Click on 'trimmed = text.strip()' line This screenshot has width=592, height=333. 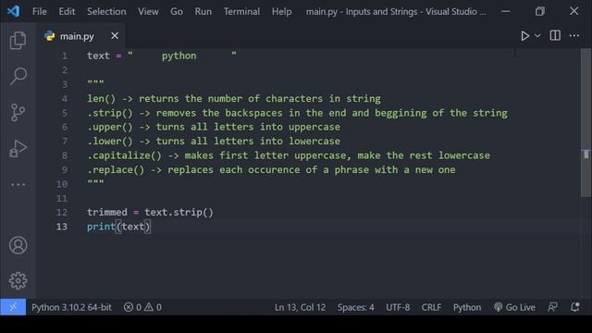pos(150,212)
